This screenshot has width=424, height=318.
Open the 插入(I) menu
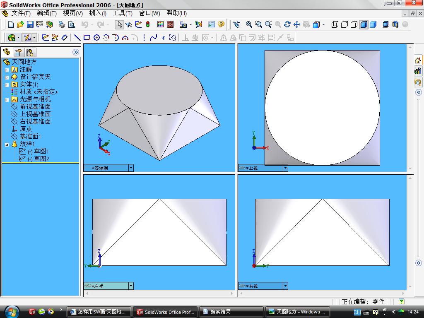[x=98, y=13]
